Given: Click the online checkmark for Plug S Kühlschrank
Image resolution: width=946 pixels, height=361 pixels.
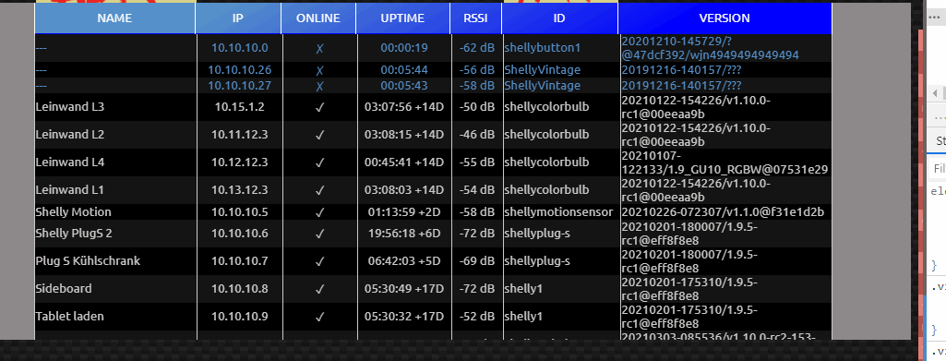Looking at the screenshot, I should (319, 261).
